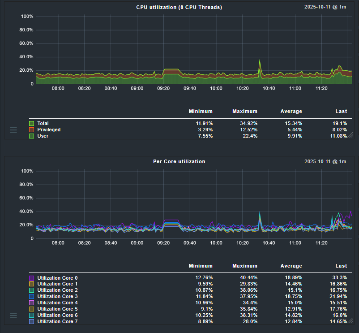Click the Utilization Core 6 color box

(x=32, y=316)
